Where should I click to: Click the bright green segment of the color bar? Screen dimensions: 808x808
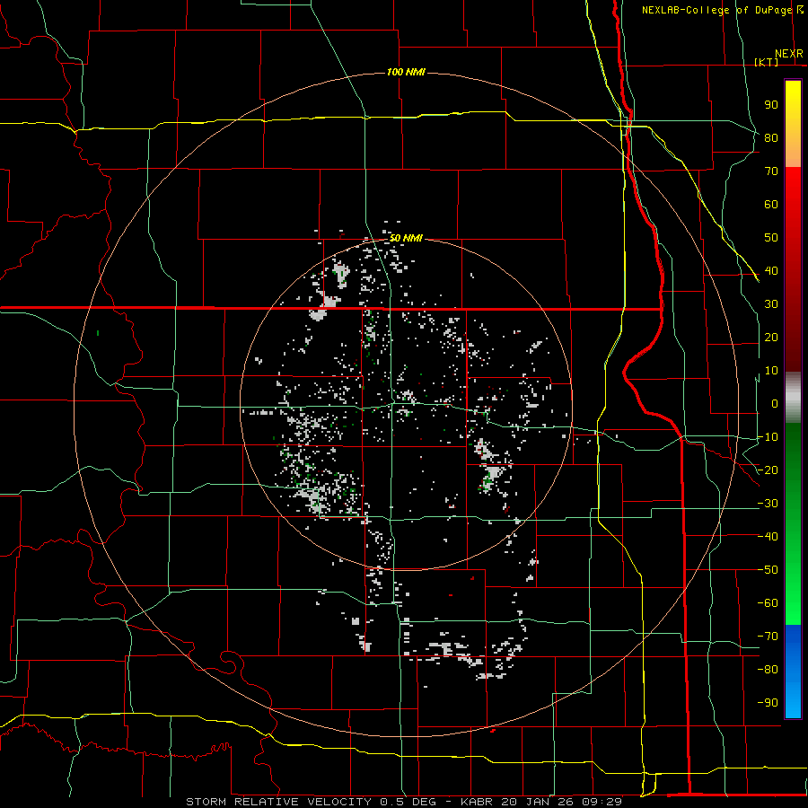pyautogui.click(x=793, y=523)
